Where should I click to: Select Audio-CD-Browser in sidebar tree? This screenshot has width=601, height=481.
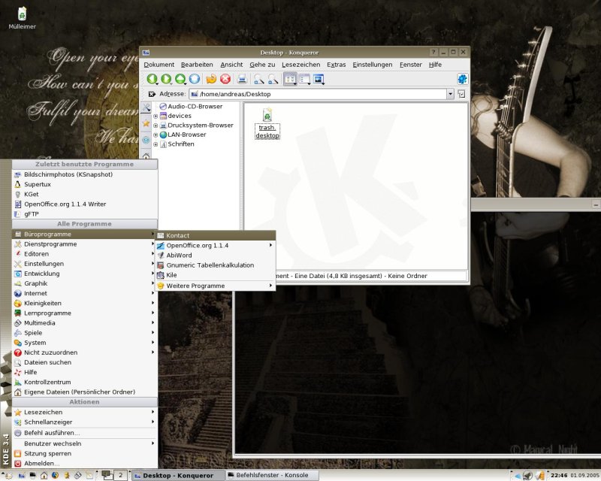[x=191, y=106]
